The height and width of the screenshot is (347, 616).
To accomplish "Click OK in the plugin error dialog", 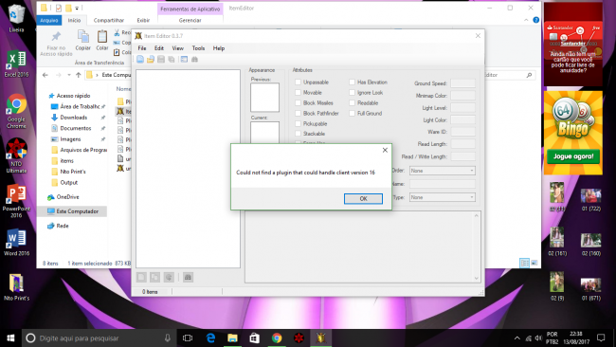I will coord(363,198).
